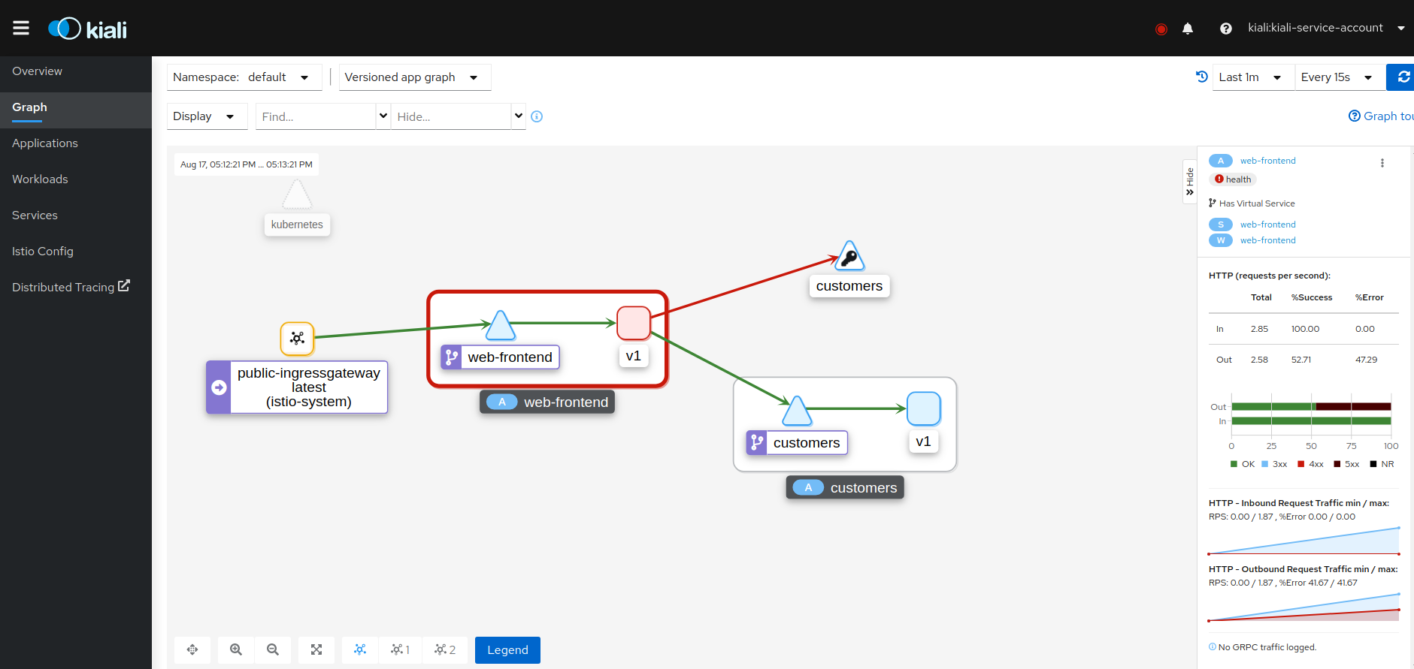Open the kebab menu in side panel

coord(1382,163)
